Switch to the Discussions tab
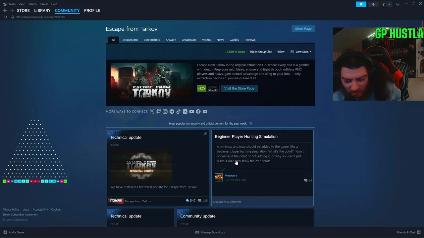The height and width of the screenshot is (238, 424). point(130,40)
